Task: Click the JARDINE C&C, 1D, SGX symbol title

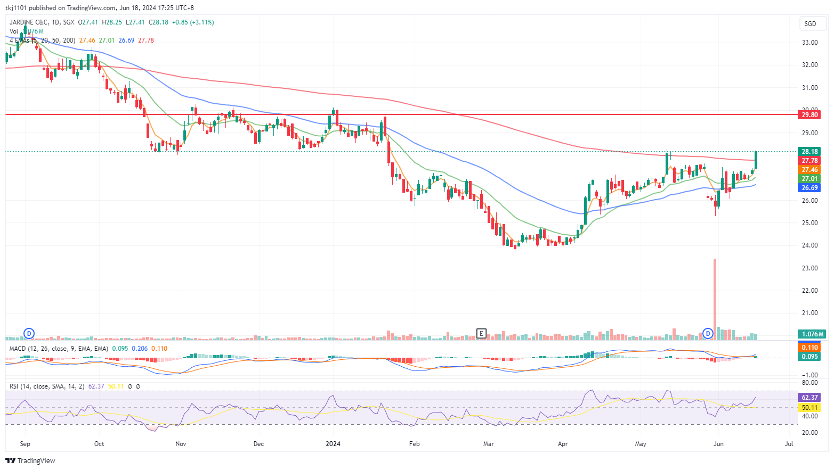Action: (x=42, y=22)
